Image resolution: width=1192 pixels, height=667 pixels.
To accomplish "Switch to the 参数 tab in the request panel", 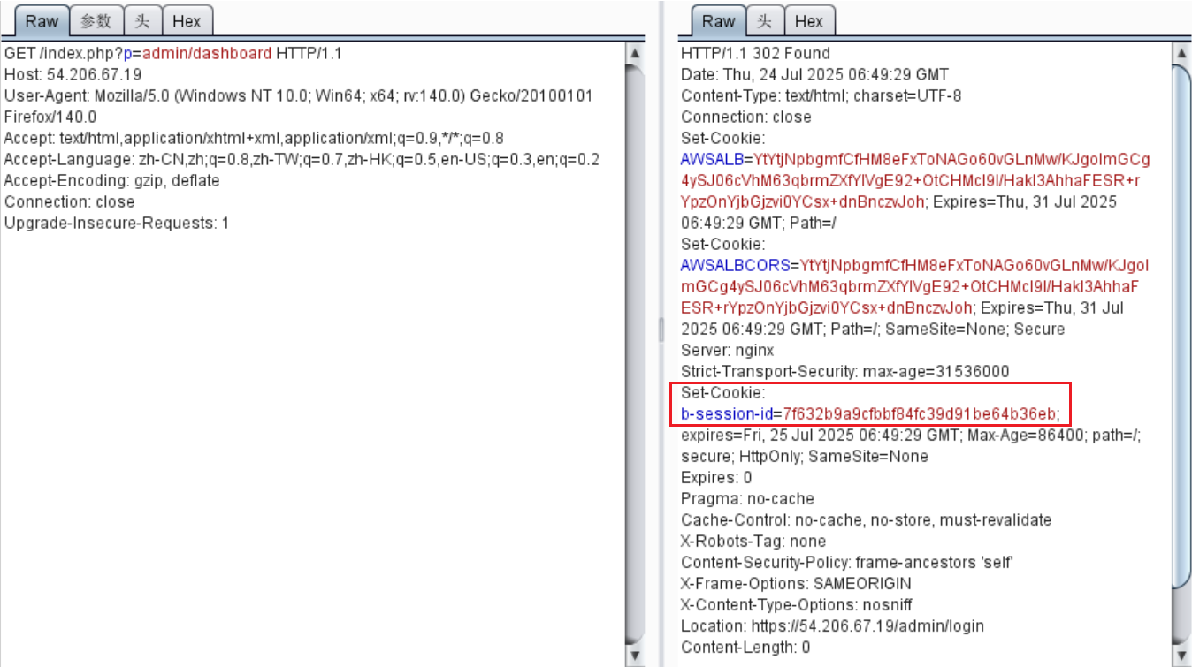I will coord(97,21).
